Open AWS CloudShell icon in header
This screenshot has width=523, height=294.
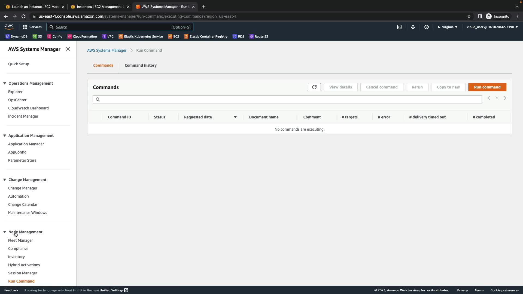point(399,27)
